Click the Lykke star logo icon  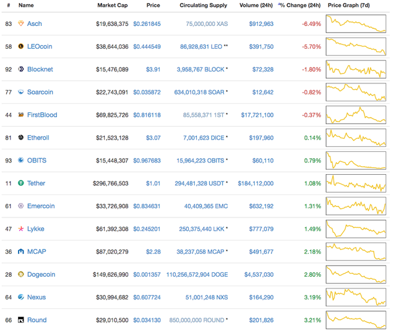[x=21, y=228]
